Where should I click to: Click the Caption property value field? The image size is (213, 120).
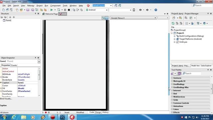[28, 83]
